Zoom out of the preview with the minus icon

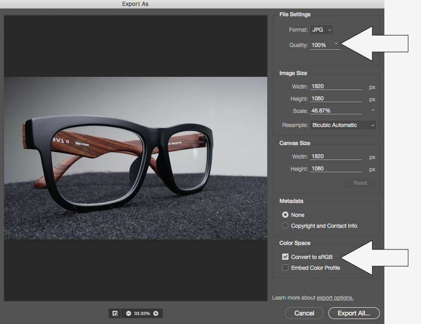coord(129,313)
